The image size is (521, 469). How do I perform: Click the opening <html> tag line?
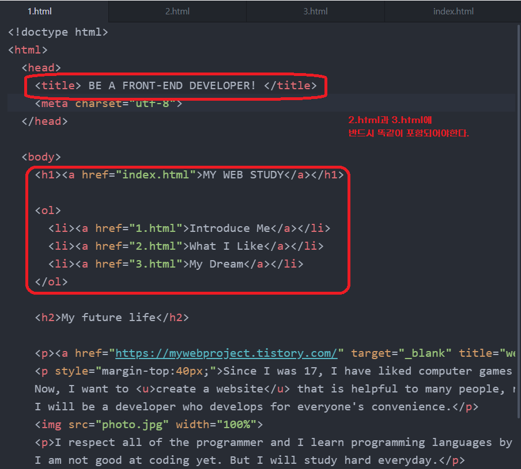pos(28,50)
